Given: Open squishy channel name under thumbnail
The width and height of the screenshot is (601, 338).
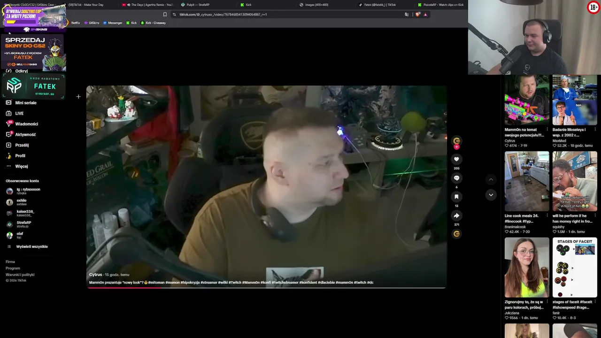Looking at the screenshot, I should [x=558, y=227].
